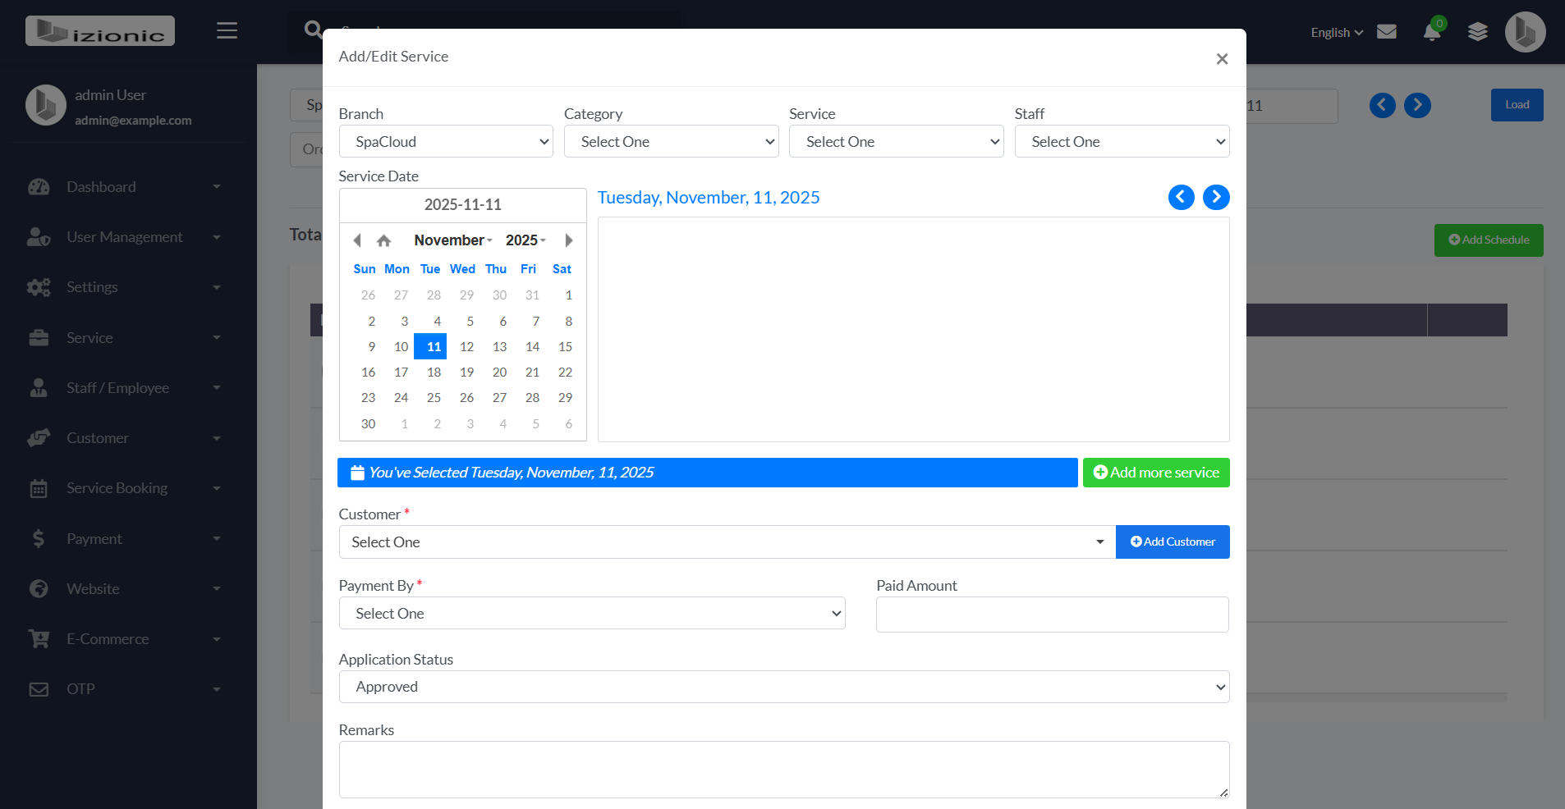1565x809 pixels.
Task: Click the Website globe icon in sidebar
Action: pos(39,588)
